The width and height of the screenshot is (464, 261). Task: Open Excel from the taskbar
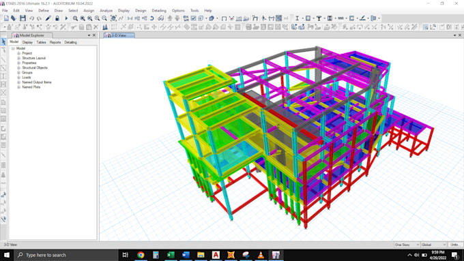pos(171,255)
